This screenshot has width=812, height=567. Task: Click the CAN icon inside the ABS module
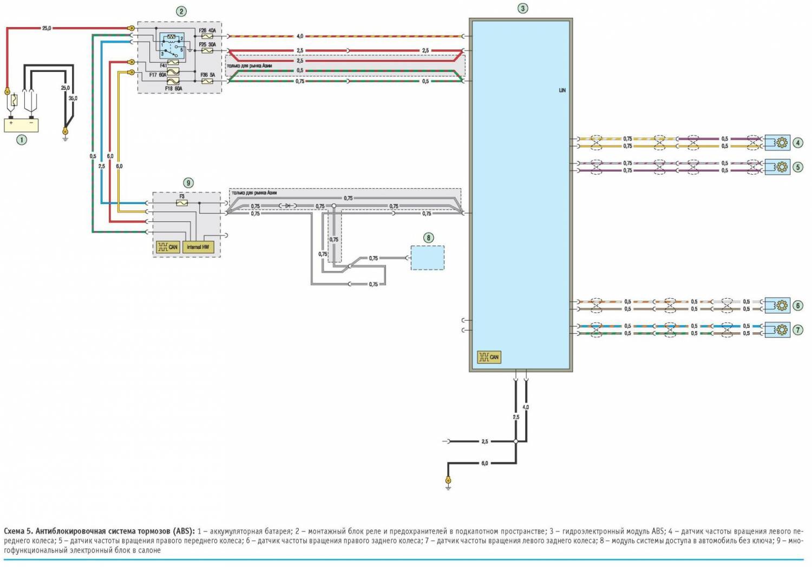pos(488,357)
